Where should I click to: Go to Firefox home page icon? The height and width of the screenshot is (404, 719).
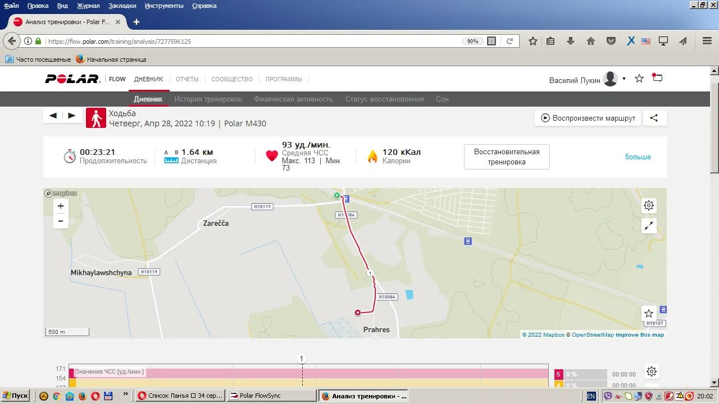[591, 41]
